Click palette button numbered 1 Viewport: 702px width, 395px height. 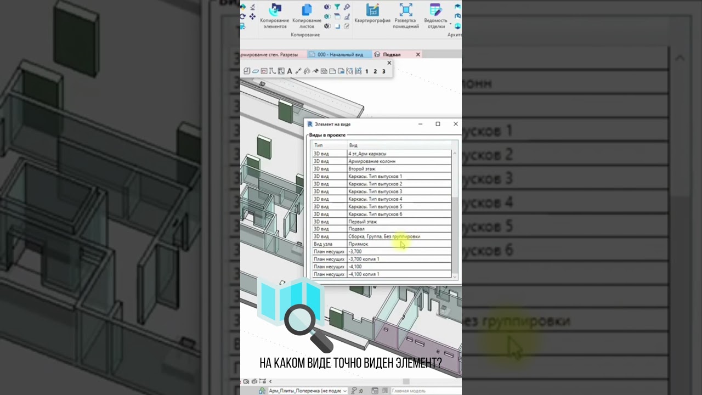pos(366,71)
